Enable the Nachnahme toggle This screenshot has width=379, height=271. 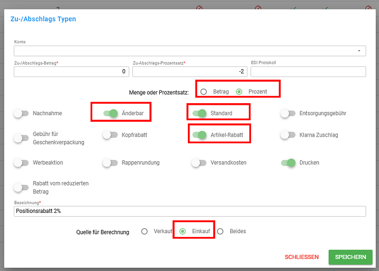[x=21, y=113]
